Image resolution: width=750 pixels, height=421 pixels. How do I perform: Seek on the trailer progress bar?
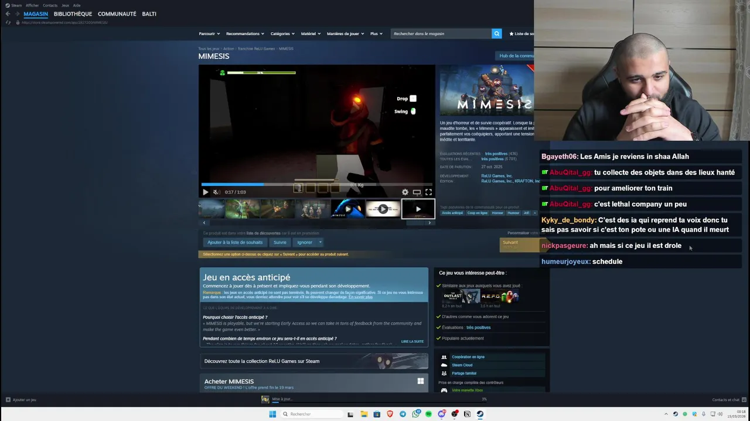tap(316, 184)
